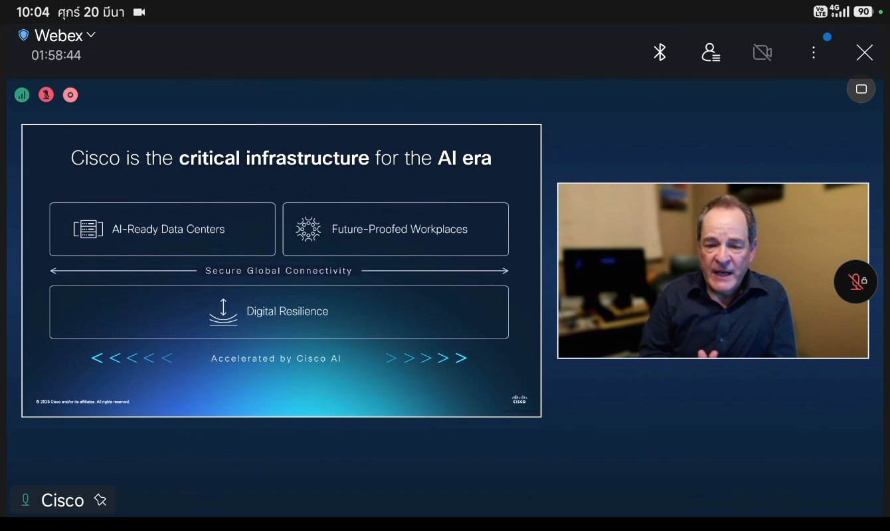Open Bluetooth audio options

click(x=660, y=52)
